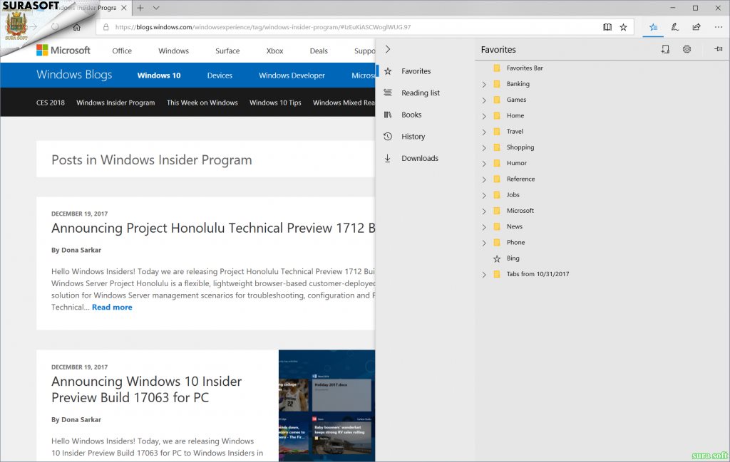
Task: Expand the Phone folder chevron
Action: (484, 243)
